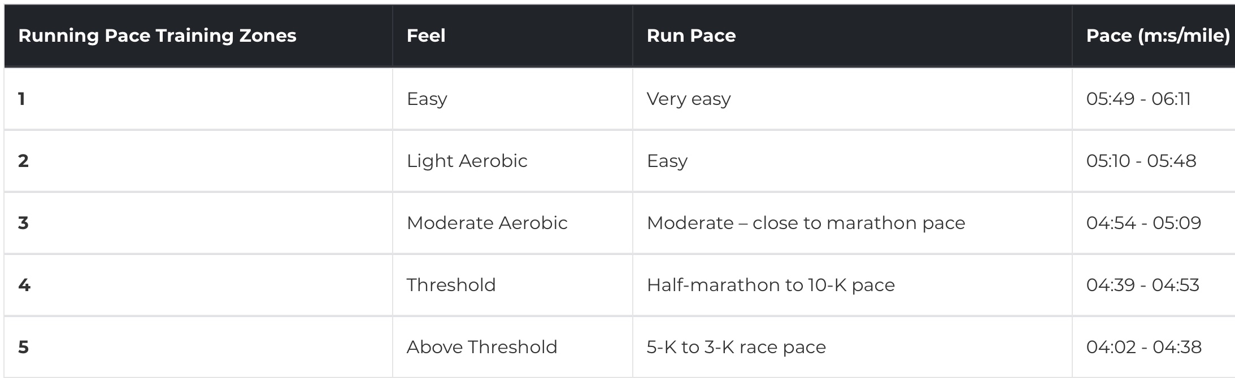This screenshot has height=378, width=1235.
Task: Select the Feel column header
Action: pos(426,36)
